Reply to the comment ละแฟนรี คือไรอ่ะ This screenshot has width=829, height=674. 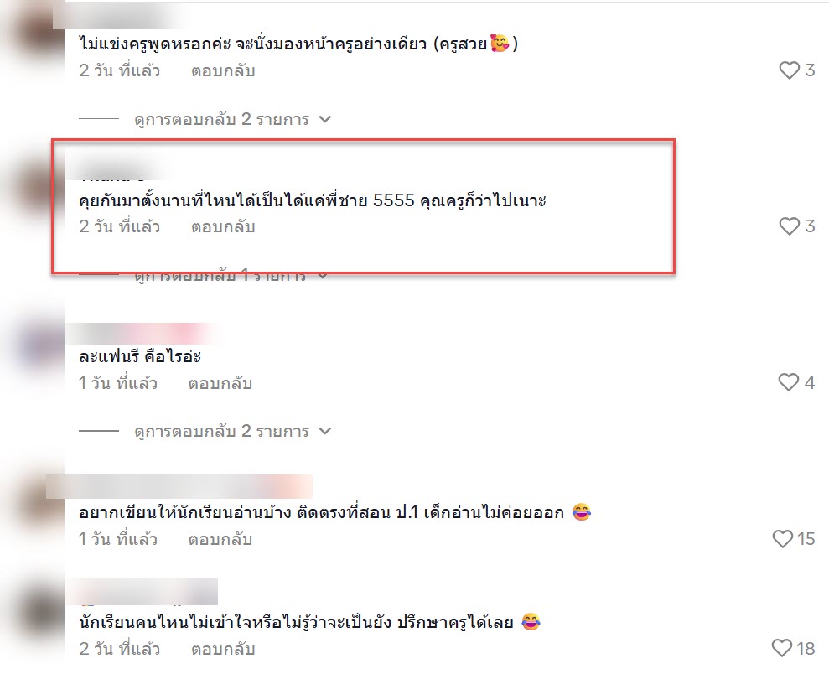[220, 383]
